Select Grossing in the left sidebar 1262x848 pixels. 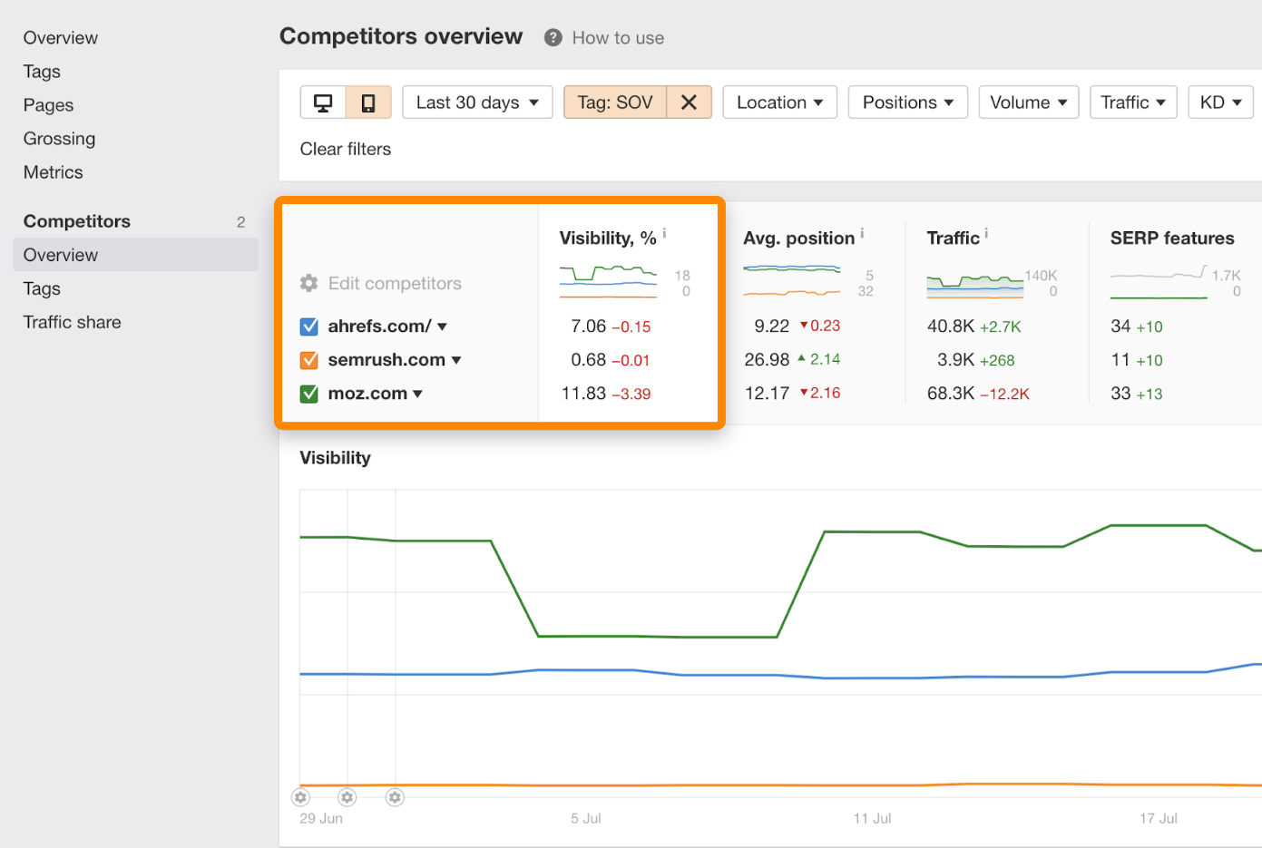click(x=59, y=138)
